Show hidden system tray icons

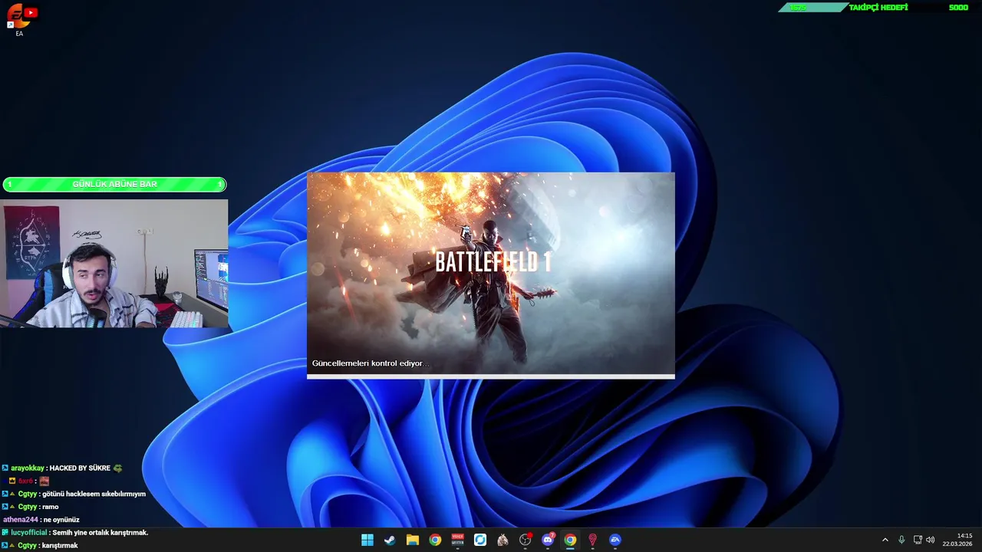pyautogui.click(x=885, y=540)
